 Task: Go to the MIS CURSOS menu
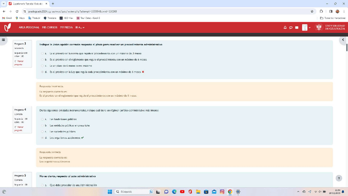(50, 28)
